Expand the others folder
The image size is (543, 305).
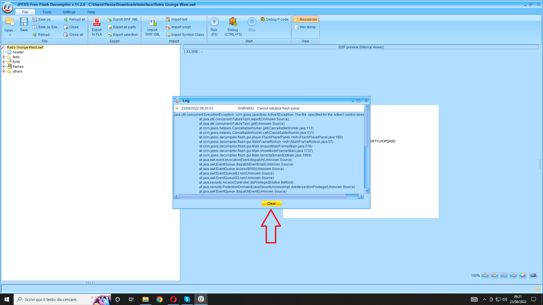point(4,71)
